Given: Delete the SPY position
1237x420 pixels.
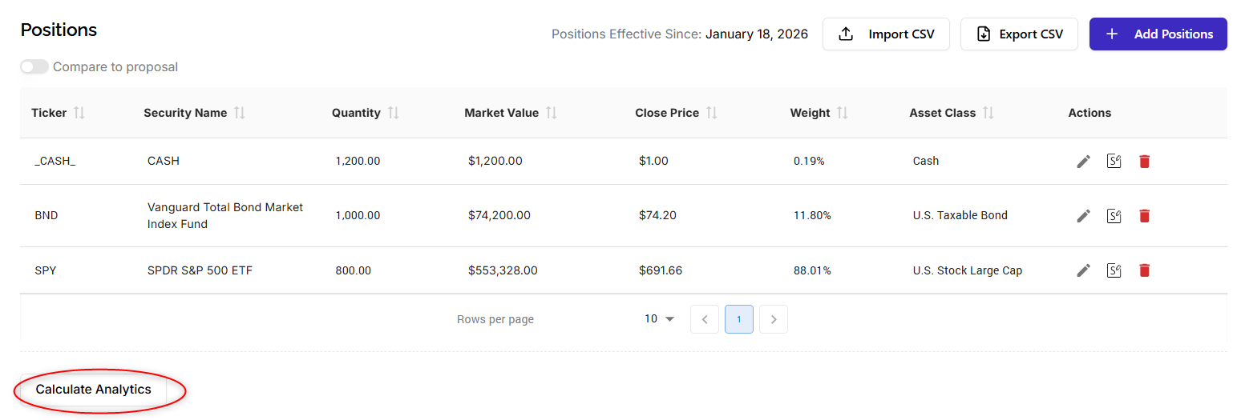Looking at the screenshot, I should [x=1144, y=270].
